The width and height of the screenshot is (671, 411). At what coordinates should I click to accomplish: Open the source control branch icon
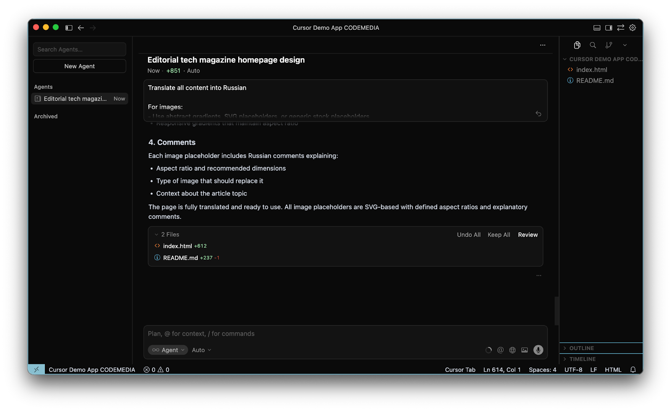click(x=609, y=45)
